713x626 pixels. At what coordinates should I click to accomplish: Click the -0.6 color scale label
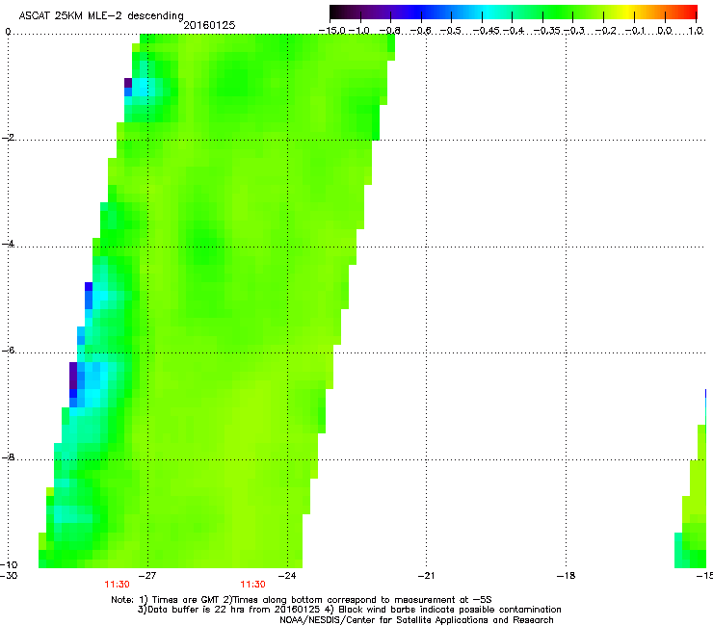[421, 31]
